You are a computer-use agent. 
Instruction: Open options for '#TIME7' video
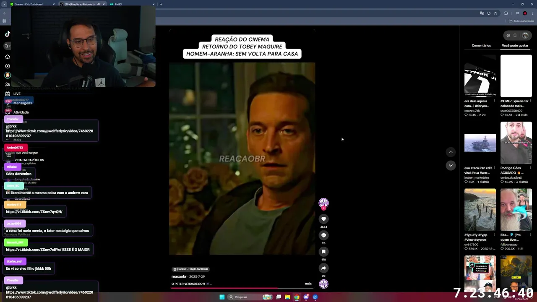(530, 101)
